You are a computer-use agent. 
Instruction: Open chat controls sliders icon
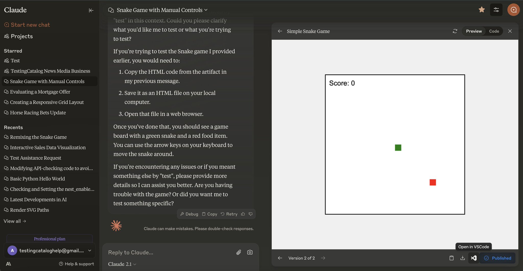point(496,10)
